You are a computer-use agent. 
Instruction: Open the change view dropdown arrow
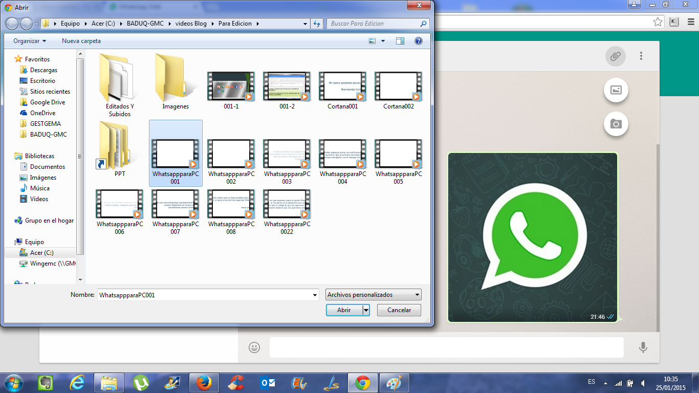[383, 41]
